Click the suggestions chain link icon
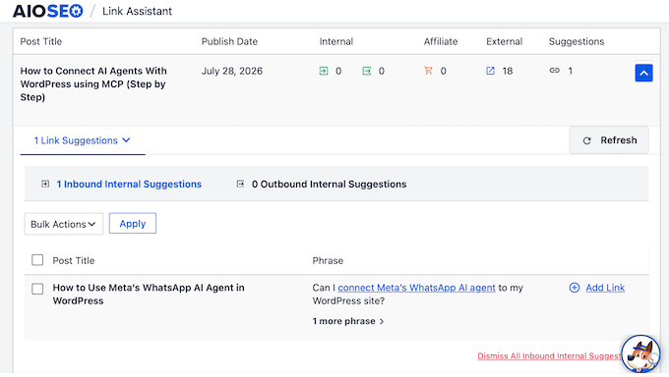 tap(554, 71)
